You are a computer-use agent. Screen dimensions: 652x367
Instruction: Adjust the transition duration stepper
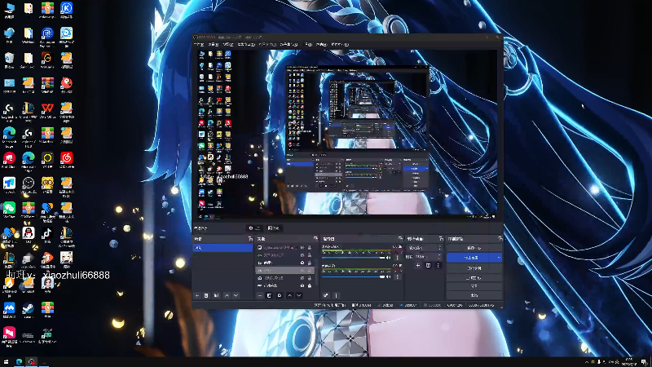439,256
